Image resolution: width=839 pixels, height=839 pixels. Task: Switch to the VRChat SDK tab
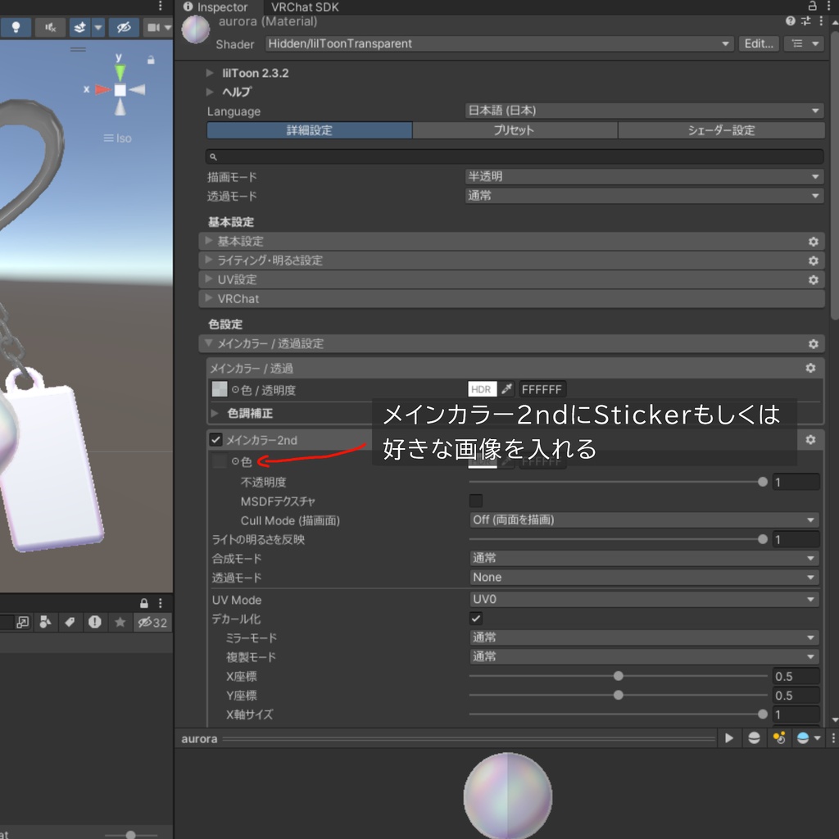coord(305,7)
